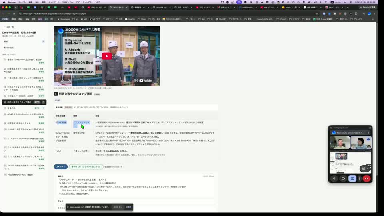Open the three-dot menu beside presenter name in Meet
This screenshot has height=216, width=384.
(368, 133)
